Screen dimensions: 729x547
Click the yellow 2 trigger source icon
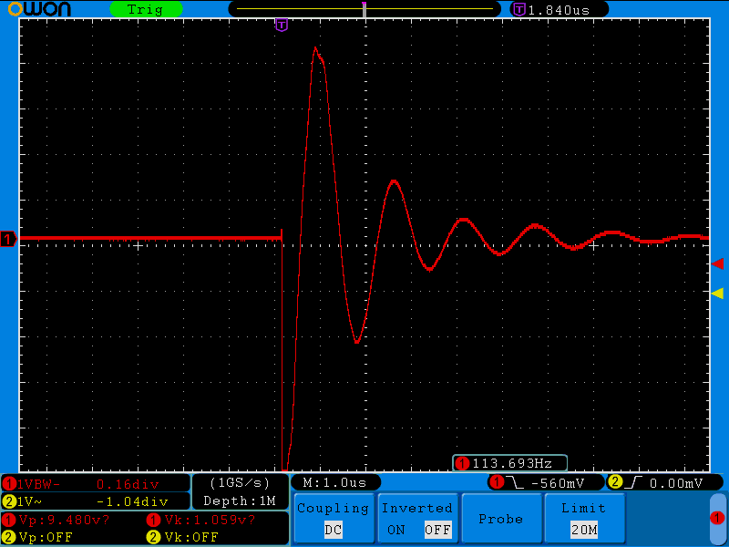615,482
